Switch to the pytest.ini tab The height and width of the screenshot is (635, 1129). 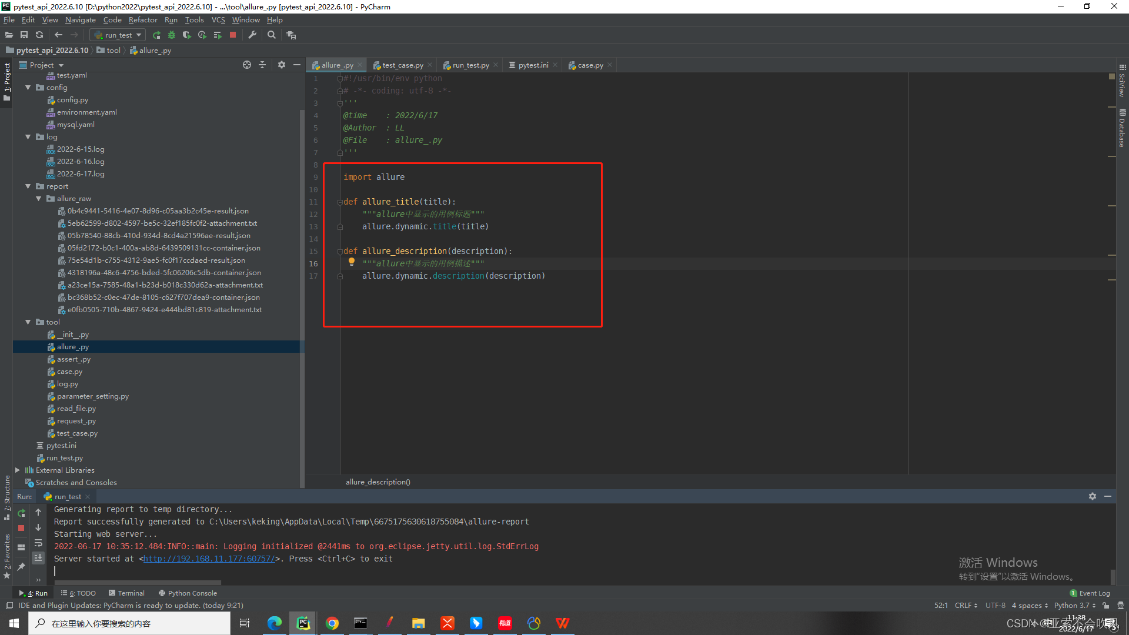point(533,65)
